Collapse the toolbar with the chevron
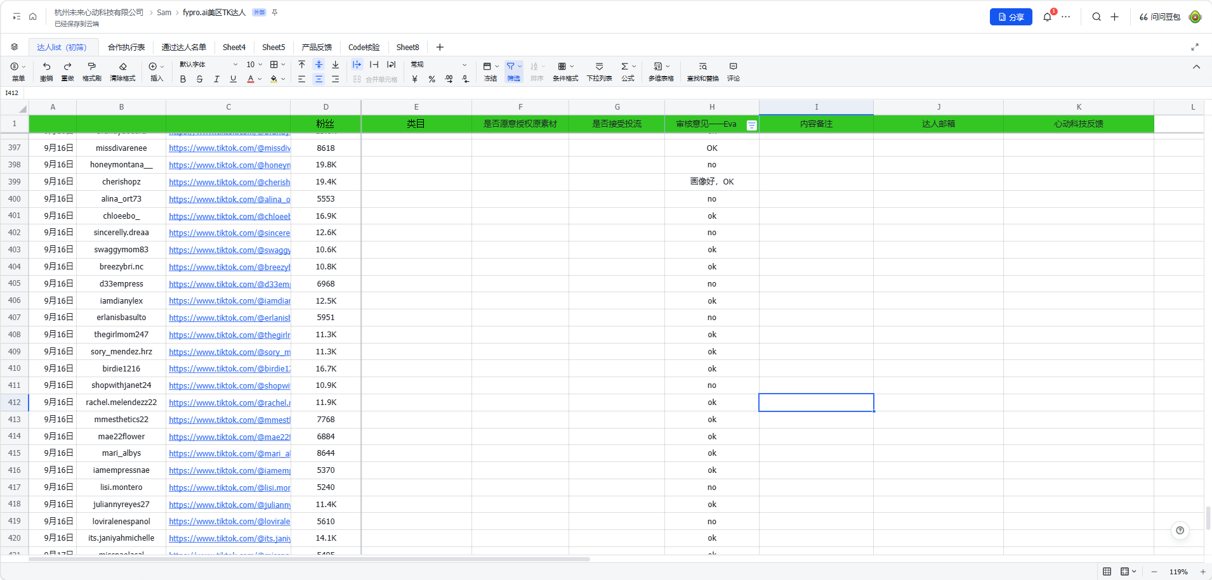Image resolution: width=1212 pixels, height=580 pixels. [x=1196, y=67]
